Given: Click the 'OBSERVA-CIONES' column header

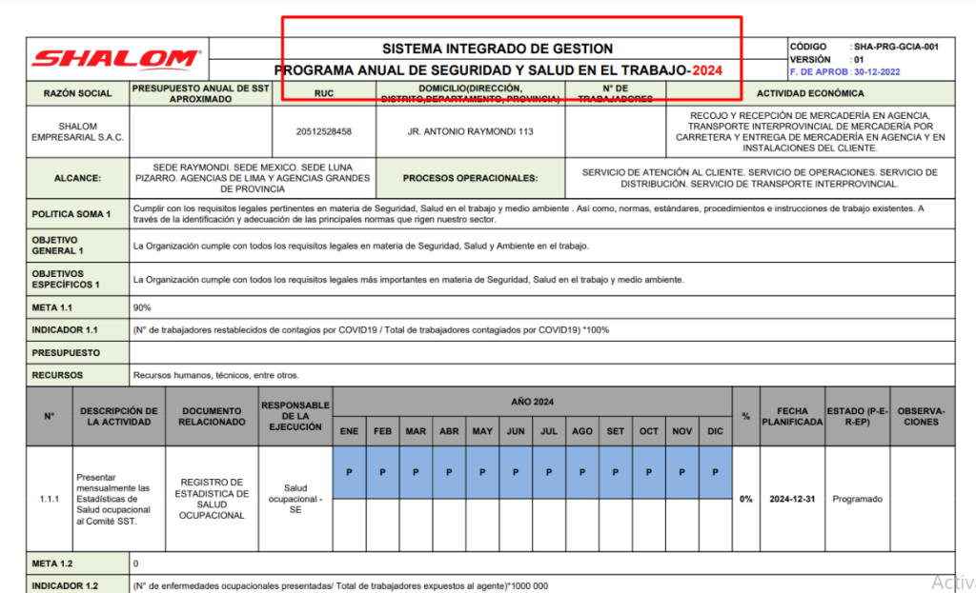Looking at the screenshot, I should pyautogui.click(x=922, y=417).
